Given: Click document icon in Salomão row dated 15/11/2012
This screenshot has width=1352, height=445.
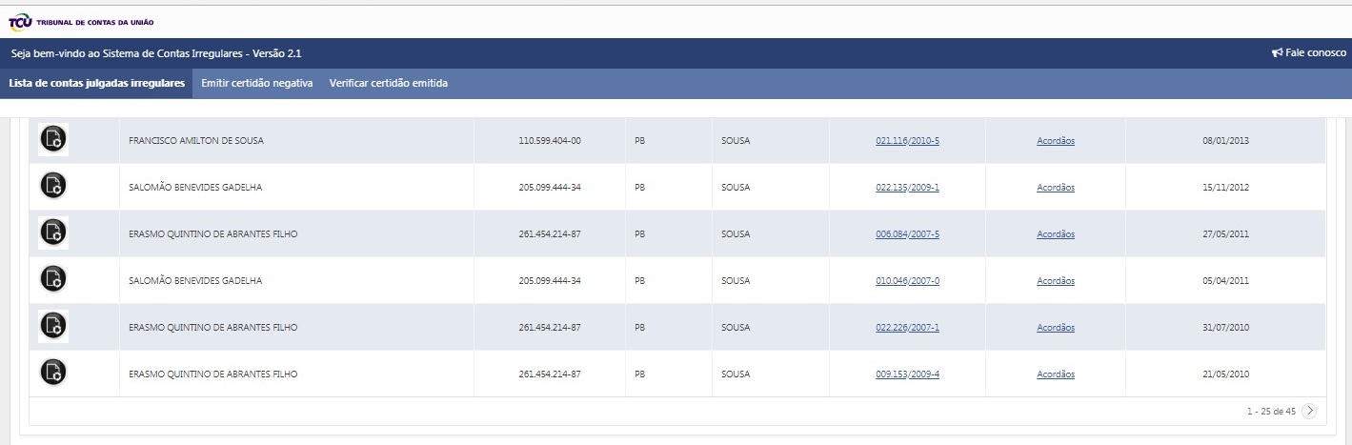Looking at the screenshot, I should point(53,187).
